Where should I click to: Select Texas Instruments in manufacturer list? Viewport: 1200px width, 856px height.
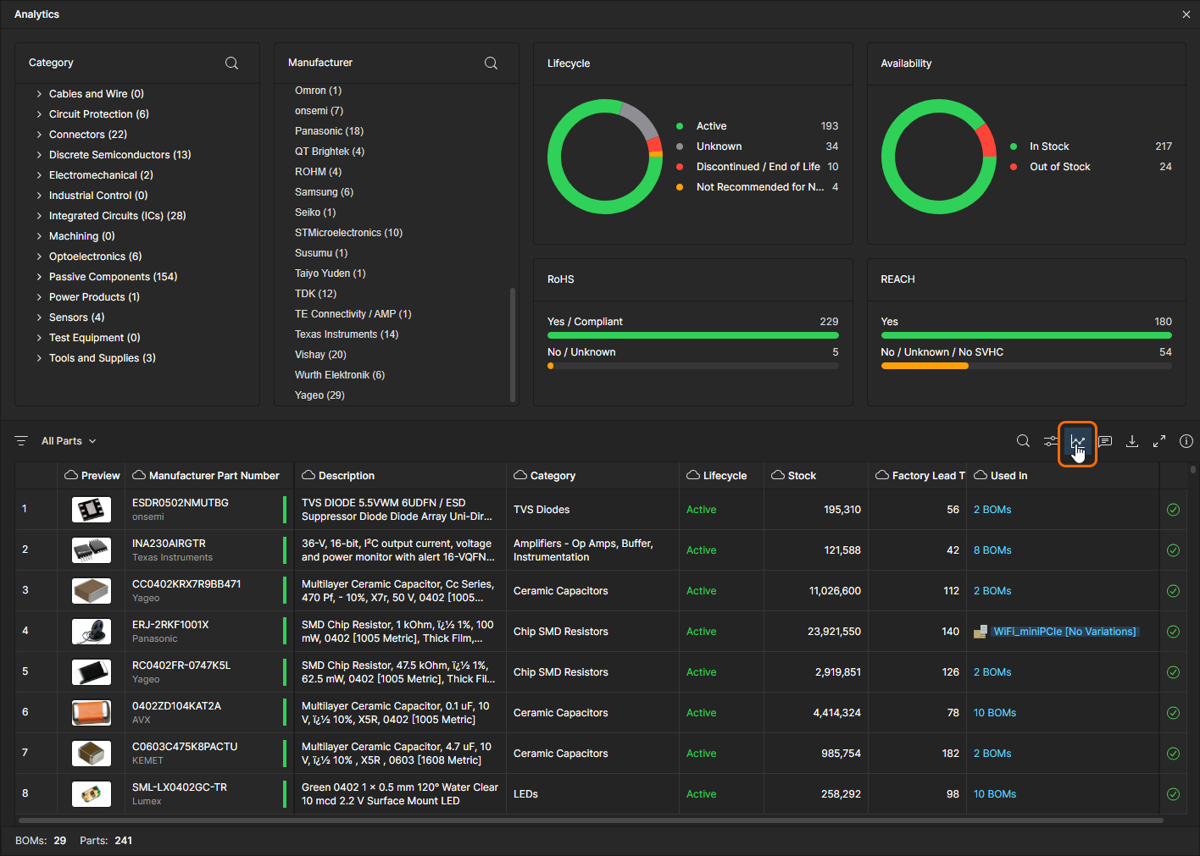click(x=346, y=334)
